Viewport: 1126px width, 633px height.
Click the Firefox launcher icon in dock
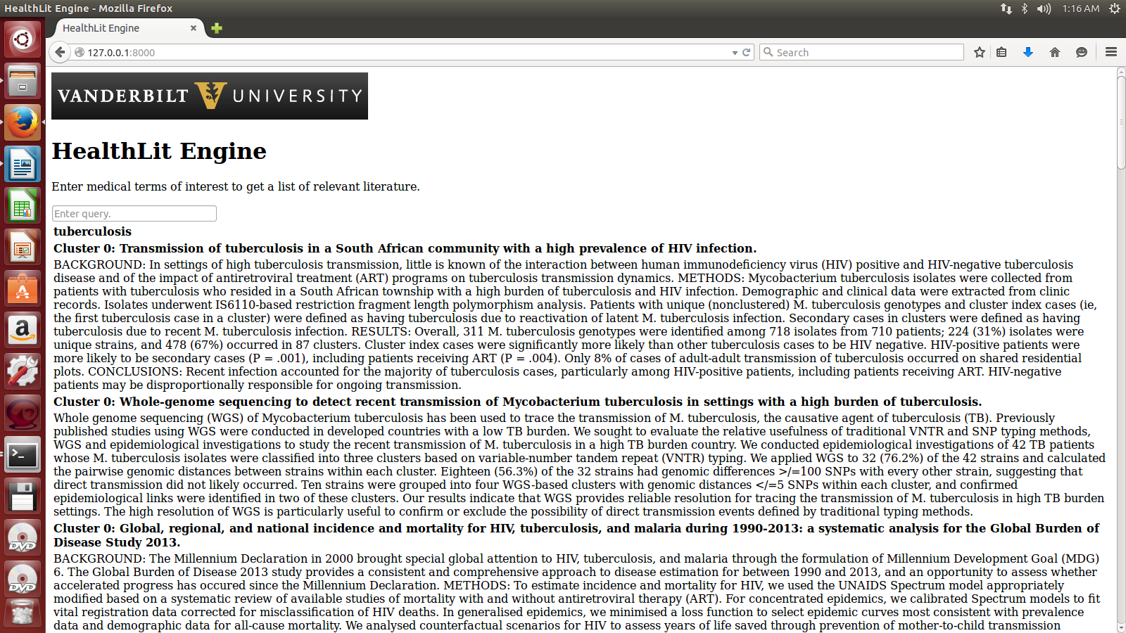point(23,122)
